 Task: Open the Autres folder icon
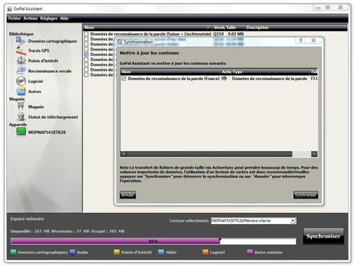point(21,91)
